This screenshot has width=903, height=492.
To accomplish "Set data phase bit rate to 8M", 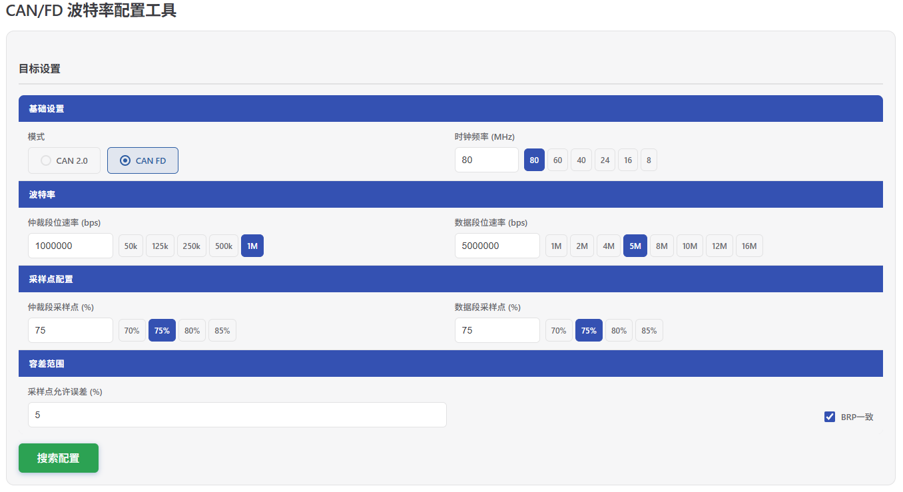I will coord(661,246).
